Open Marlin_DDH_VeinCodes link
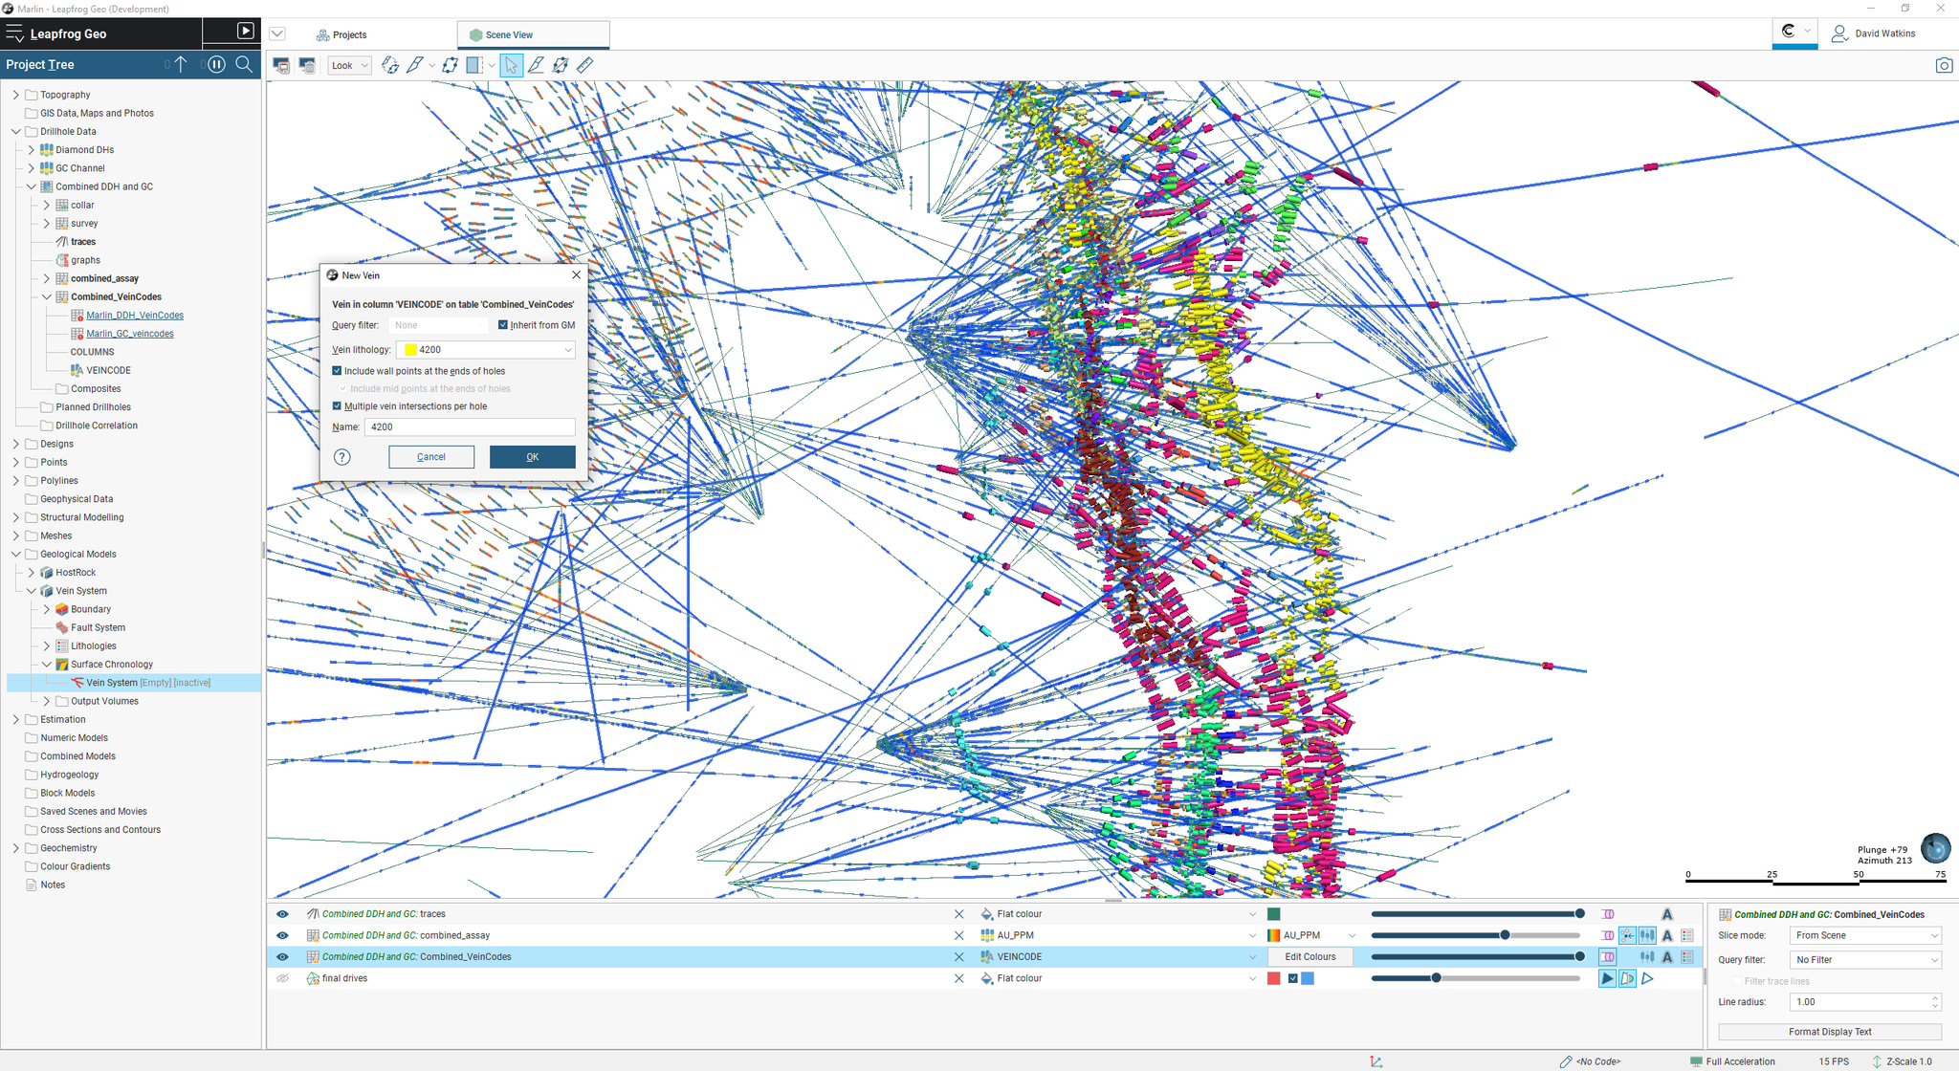This screenshot has height=1071, width=1959. coord(135,316)
